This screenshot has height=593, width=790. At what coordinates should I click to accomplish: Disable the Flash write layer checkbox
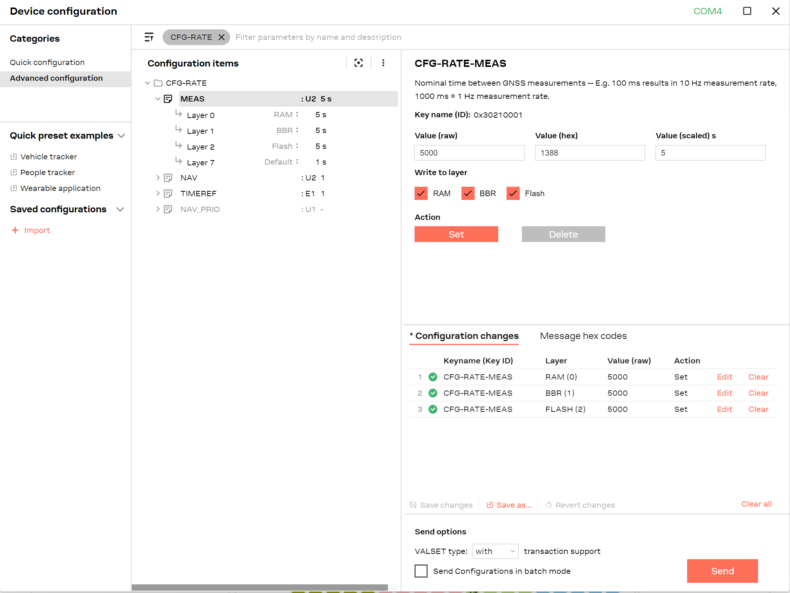(x=513, y=193)
